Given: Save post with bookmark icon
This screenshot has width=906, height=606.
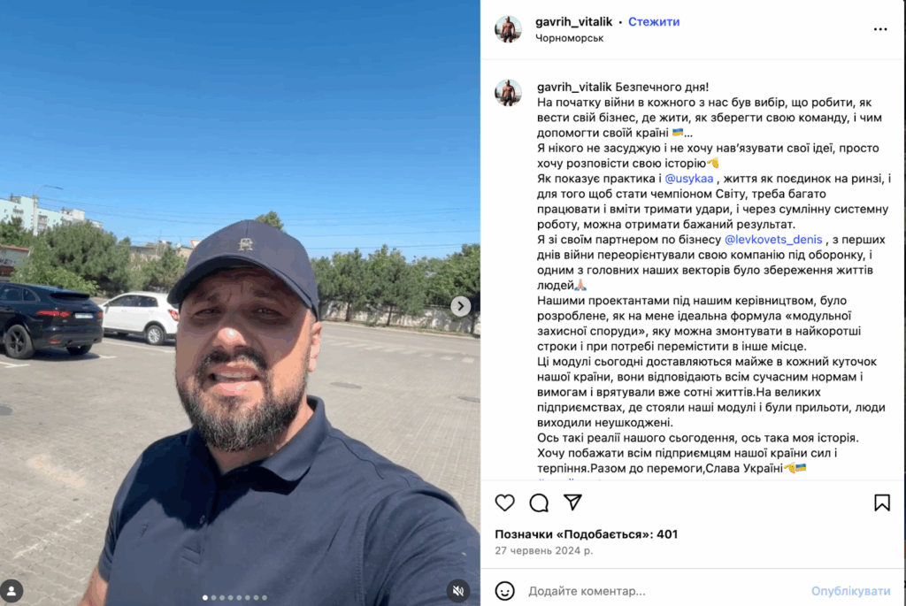Looking at the screenshot, I should (x=882, y=502).
